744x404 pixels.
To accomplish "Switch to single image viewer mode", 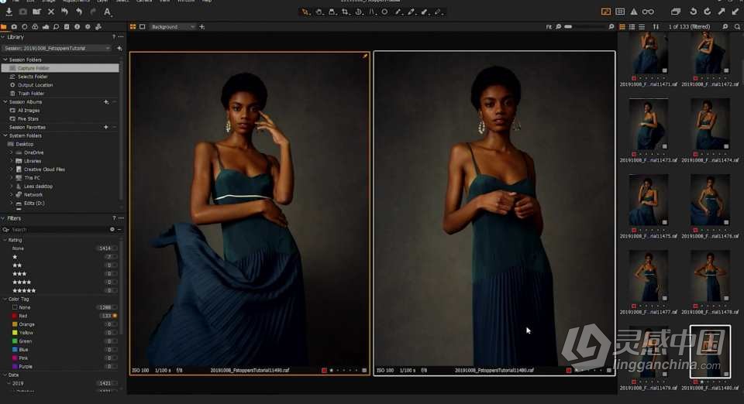I will click(142, 27).
